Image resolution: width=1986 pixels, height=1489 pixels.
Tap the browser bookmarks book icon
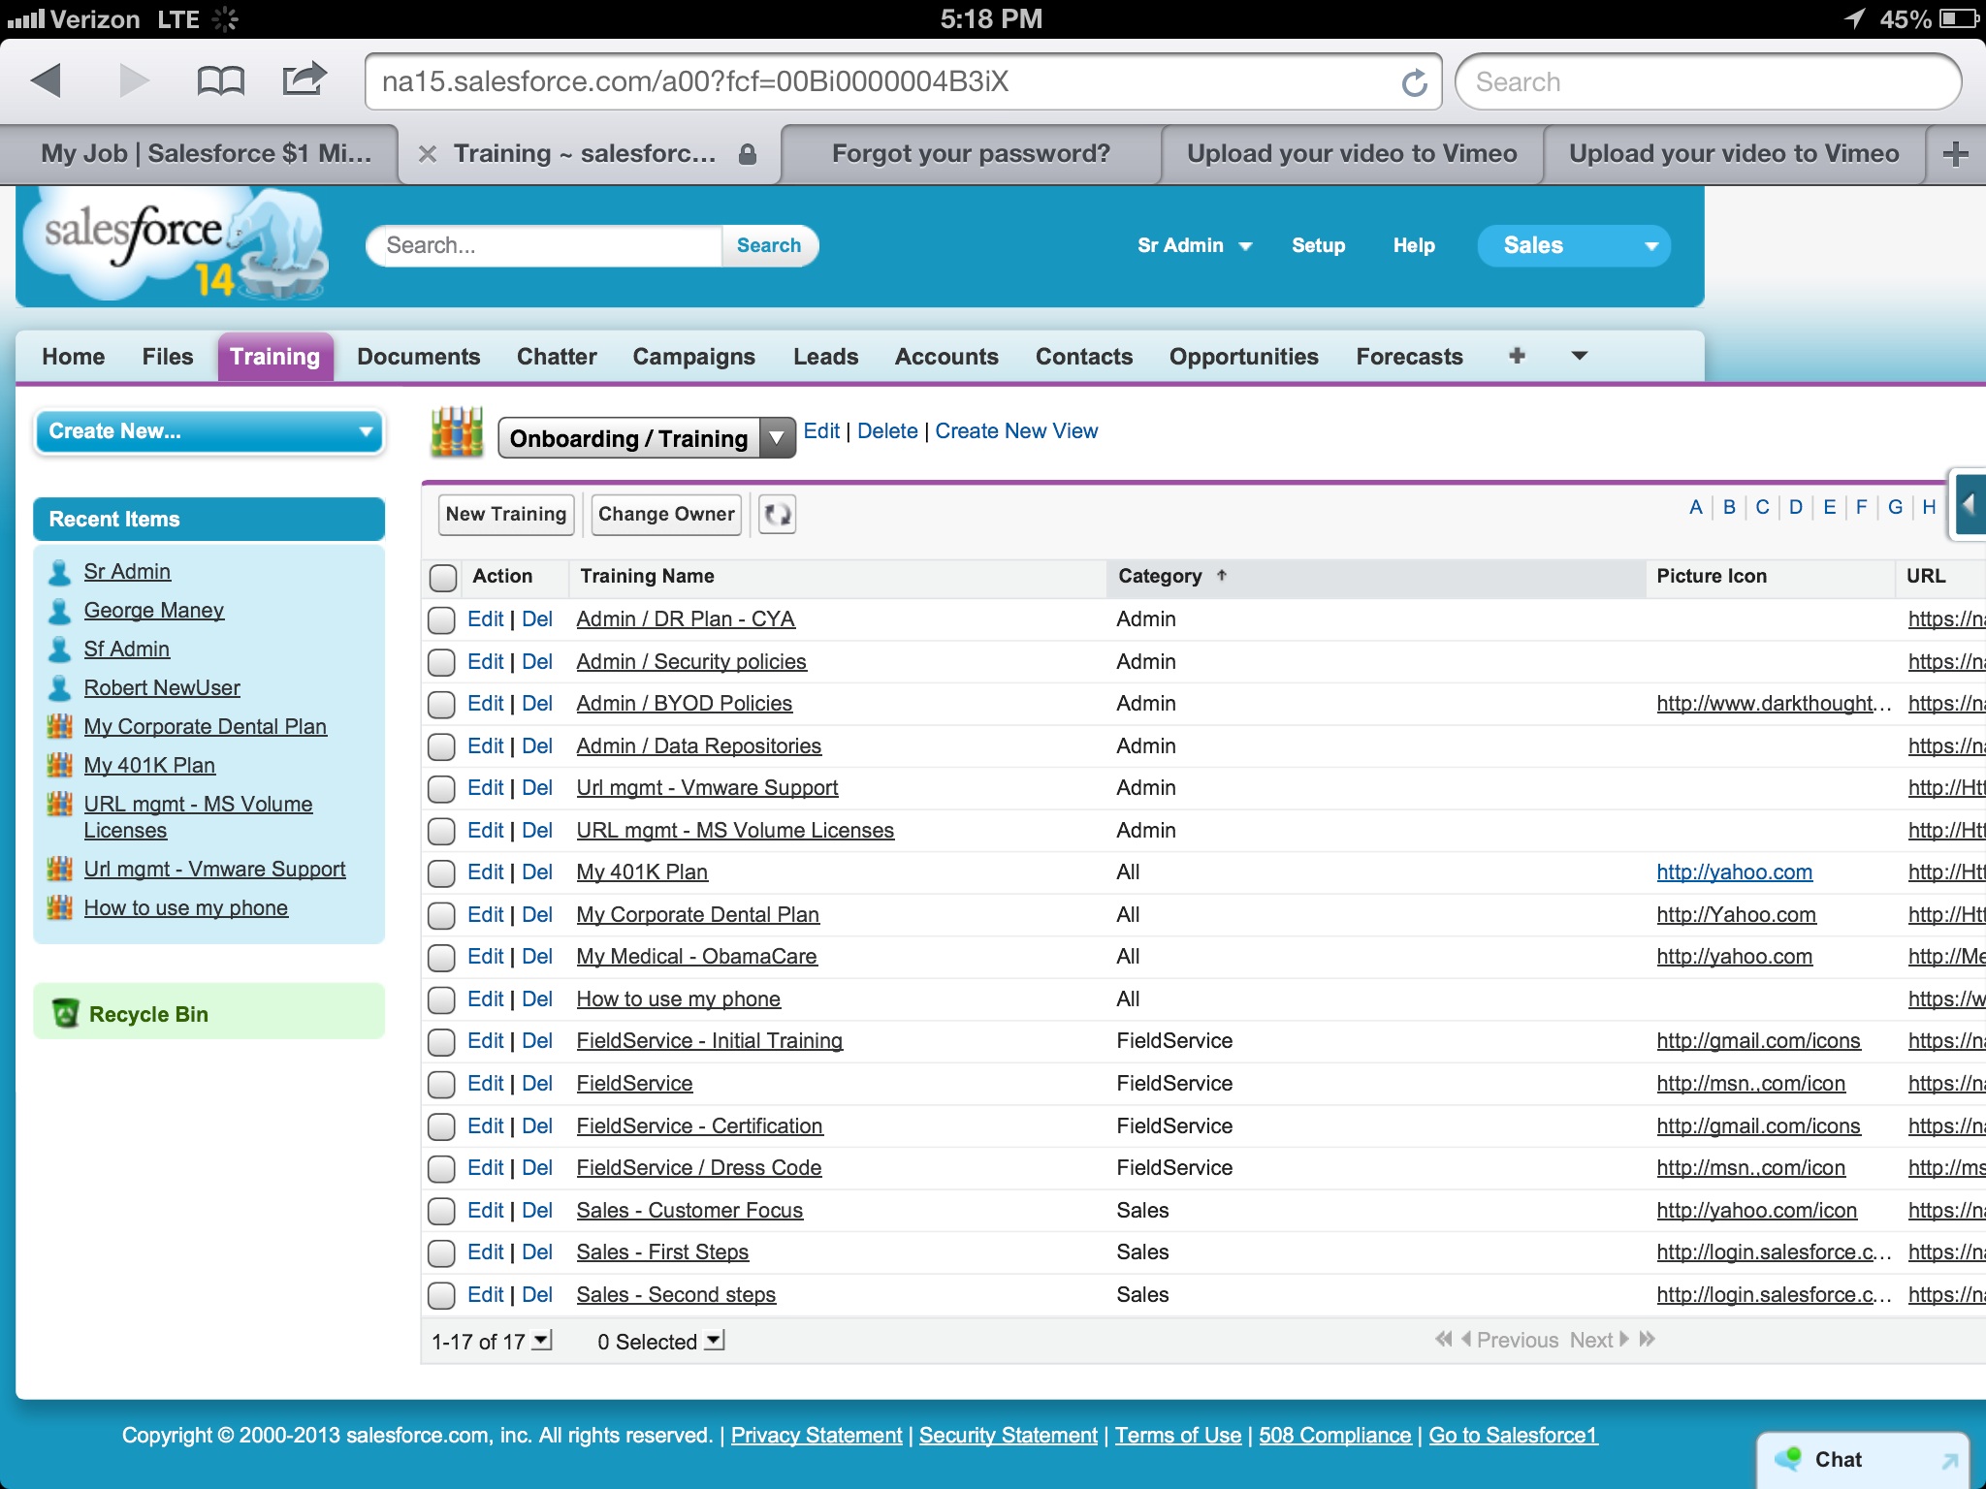(220, 80)
